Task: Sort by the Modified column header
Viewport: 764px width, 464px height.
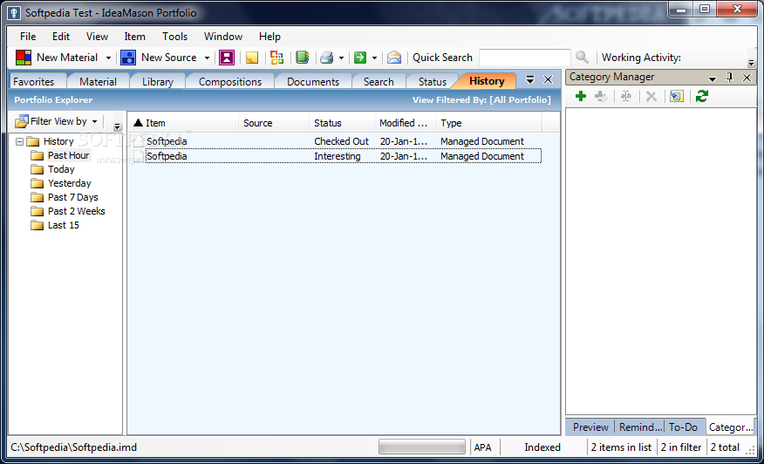Action: (405, 123)
